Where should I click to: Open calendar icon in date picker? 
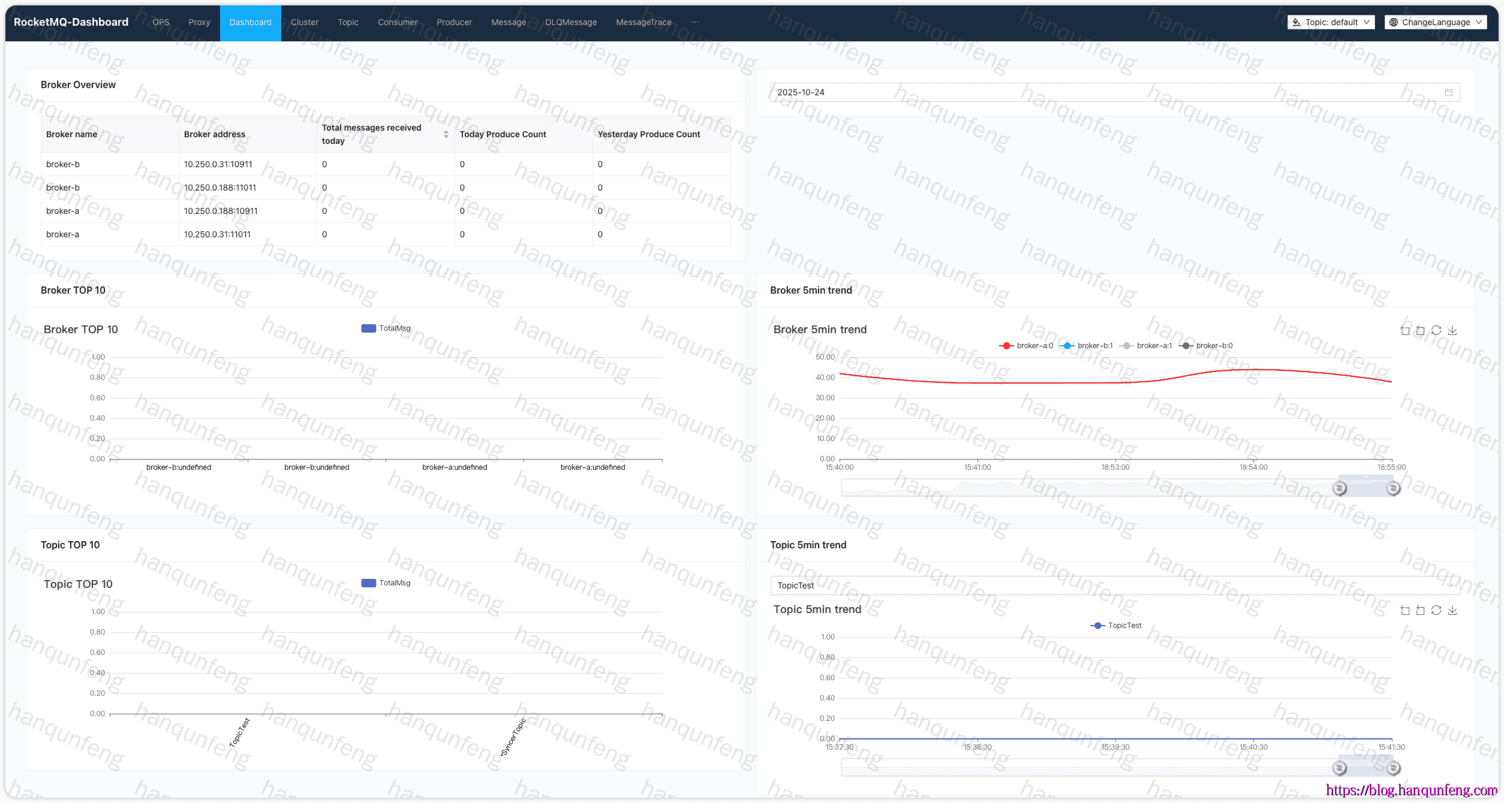click(x=1448, y=92)
